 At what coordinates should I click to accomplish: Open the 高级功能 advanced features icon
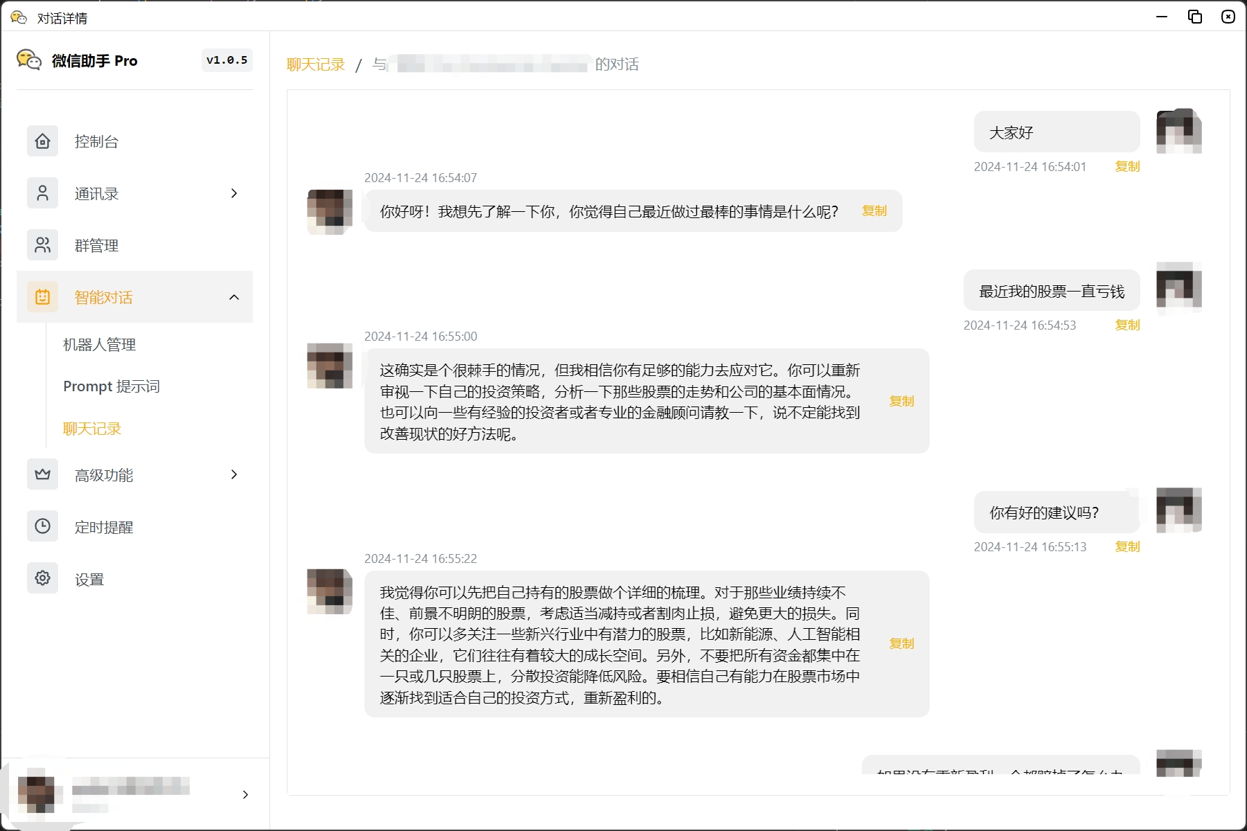click(42, 474)
